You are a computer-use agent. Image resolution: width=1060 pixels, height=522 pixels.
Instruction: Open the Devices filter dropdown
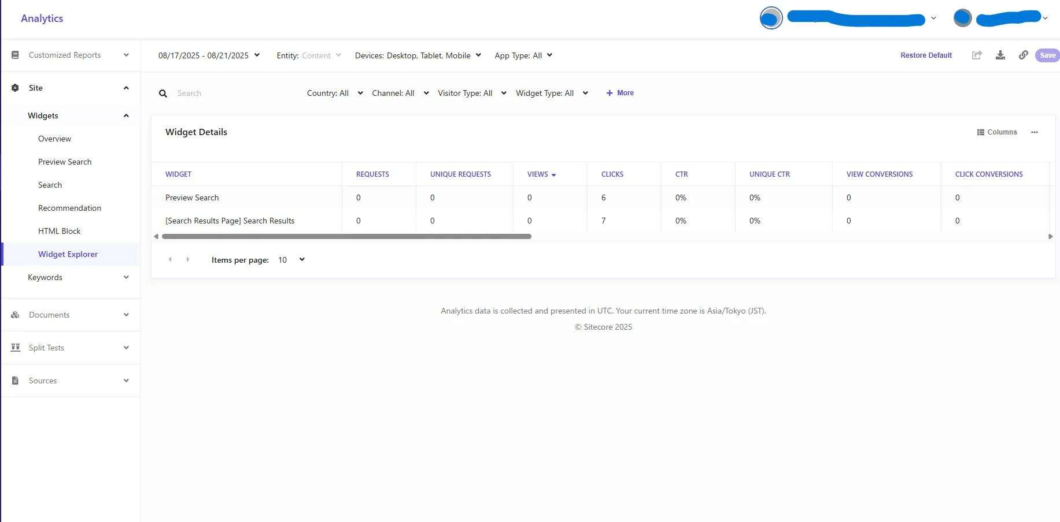[x=418, y=55]
